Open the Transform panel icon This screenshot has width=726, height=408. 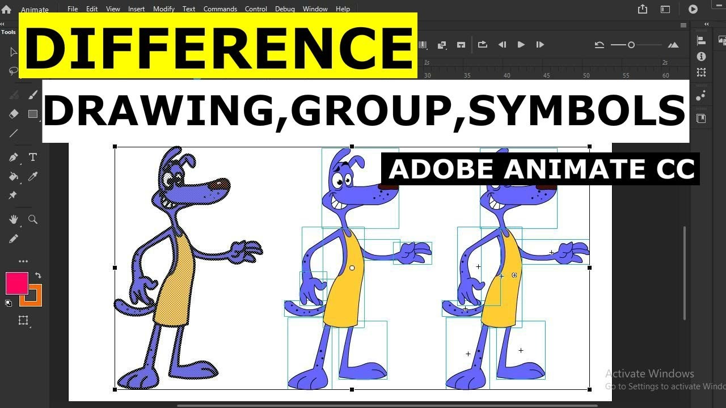pyautogui.click(x=702, y=73)
